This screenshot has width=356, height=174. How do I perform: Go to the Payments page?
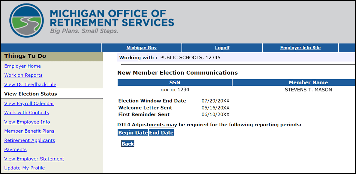pos(15,150)
